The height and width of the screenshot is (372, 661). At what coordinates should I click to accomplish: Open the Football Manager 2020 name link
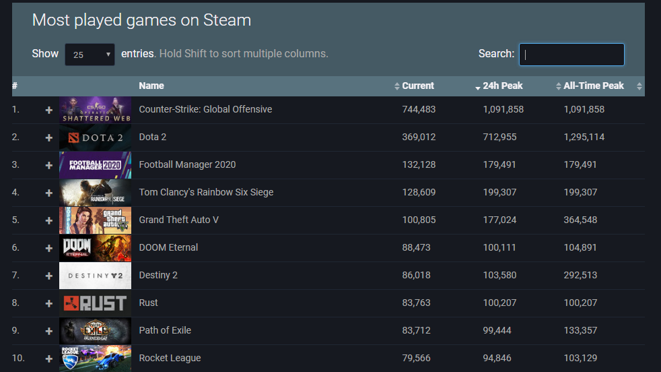[187, 164]
